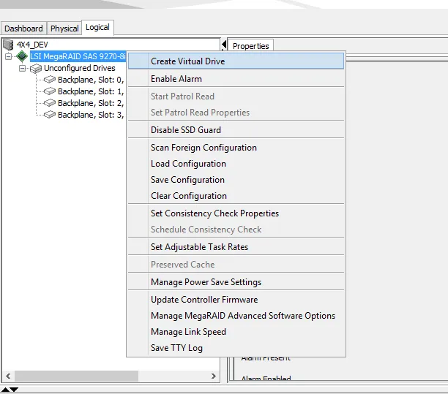Click the drive icon for Slot: 1
This screenshot has width=448, height=394.
50,91
